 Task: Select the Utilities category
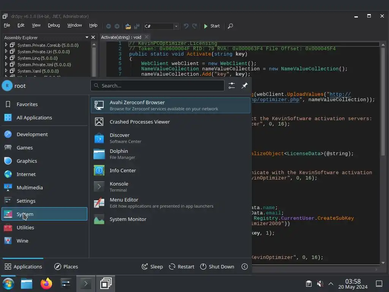click(x=44, y=227)
